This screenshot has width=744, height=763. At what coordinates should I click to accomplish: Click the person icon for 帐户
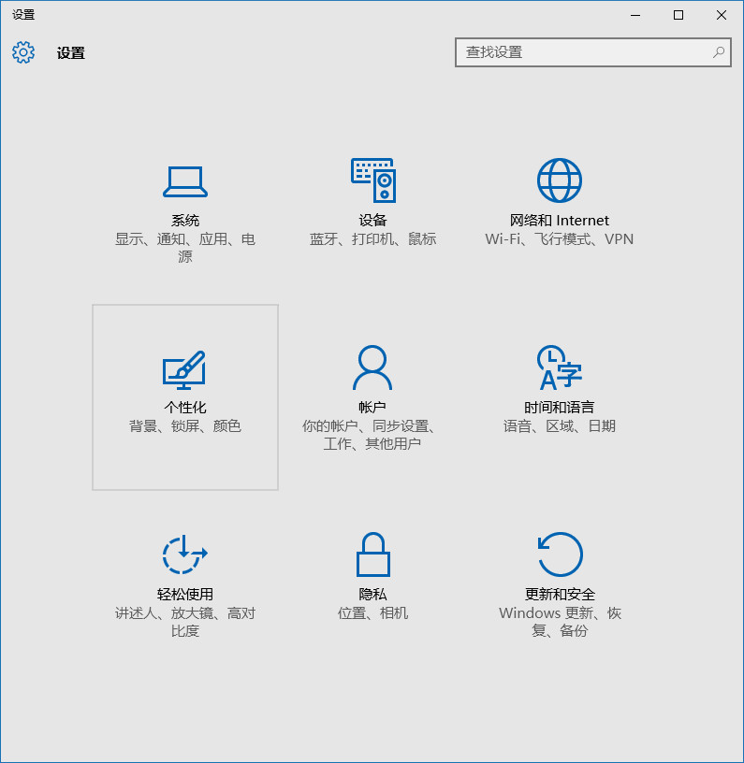(x=372, y=368)
